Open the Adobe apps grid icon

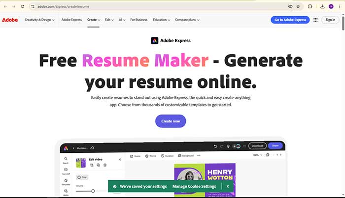pos(315,20)
